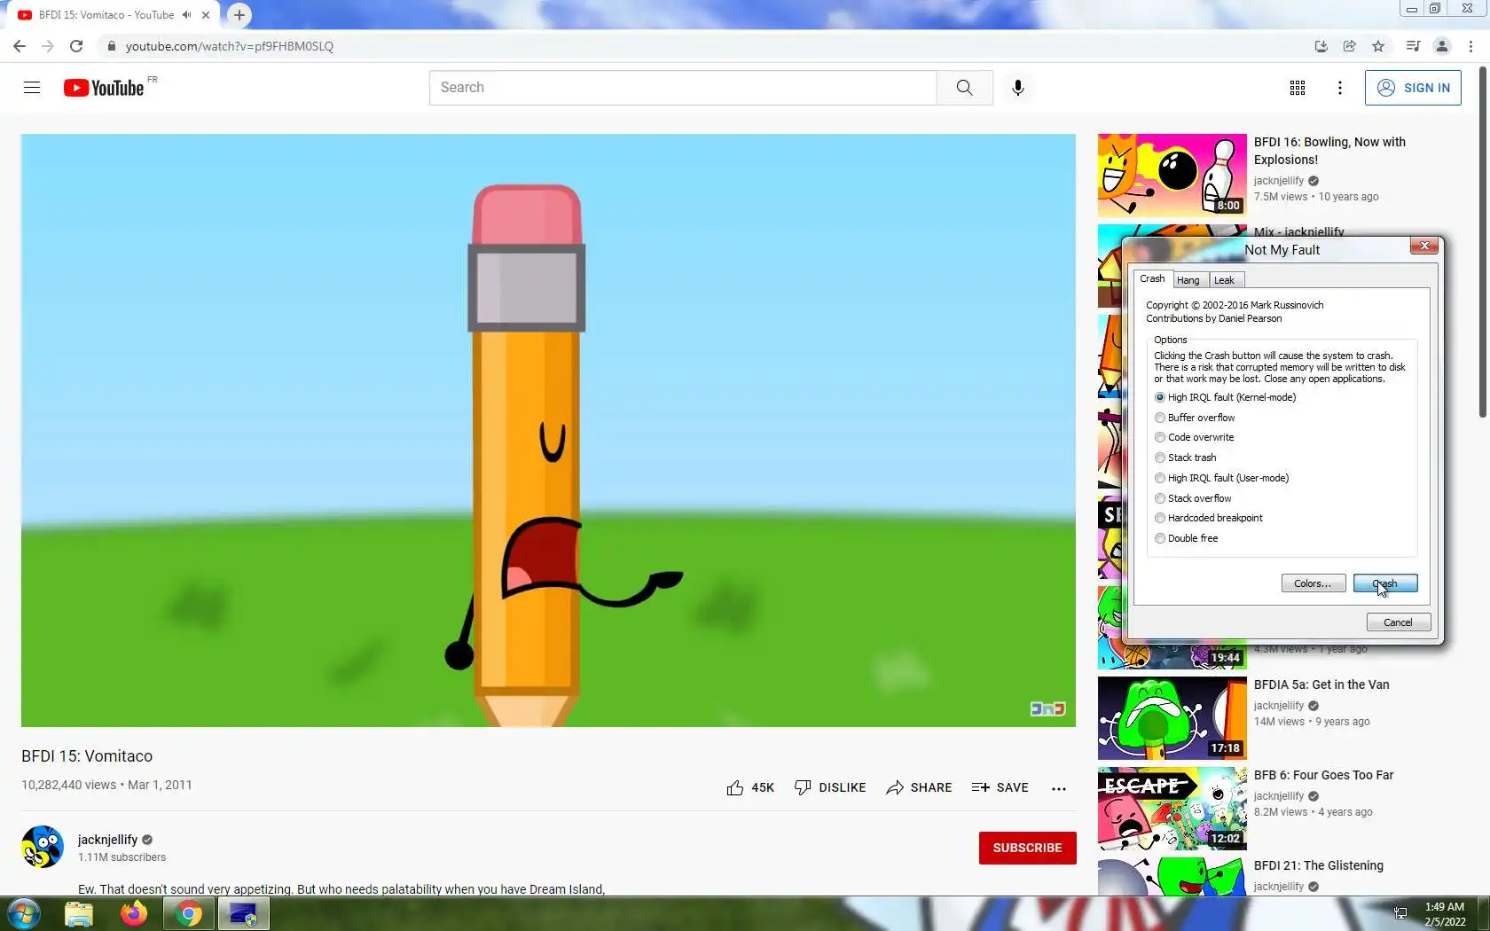Image resolution: width=1490 pixels, height=931 pixels.
Task: Open the Chrome share page icon
Action: (x=1350, y=46)
